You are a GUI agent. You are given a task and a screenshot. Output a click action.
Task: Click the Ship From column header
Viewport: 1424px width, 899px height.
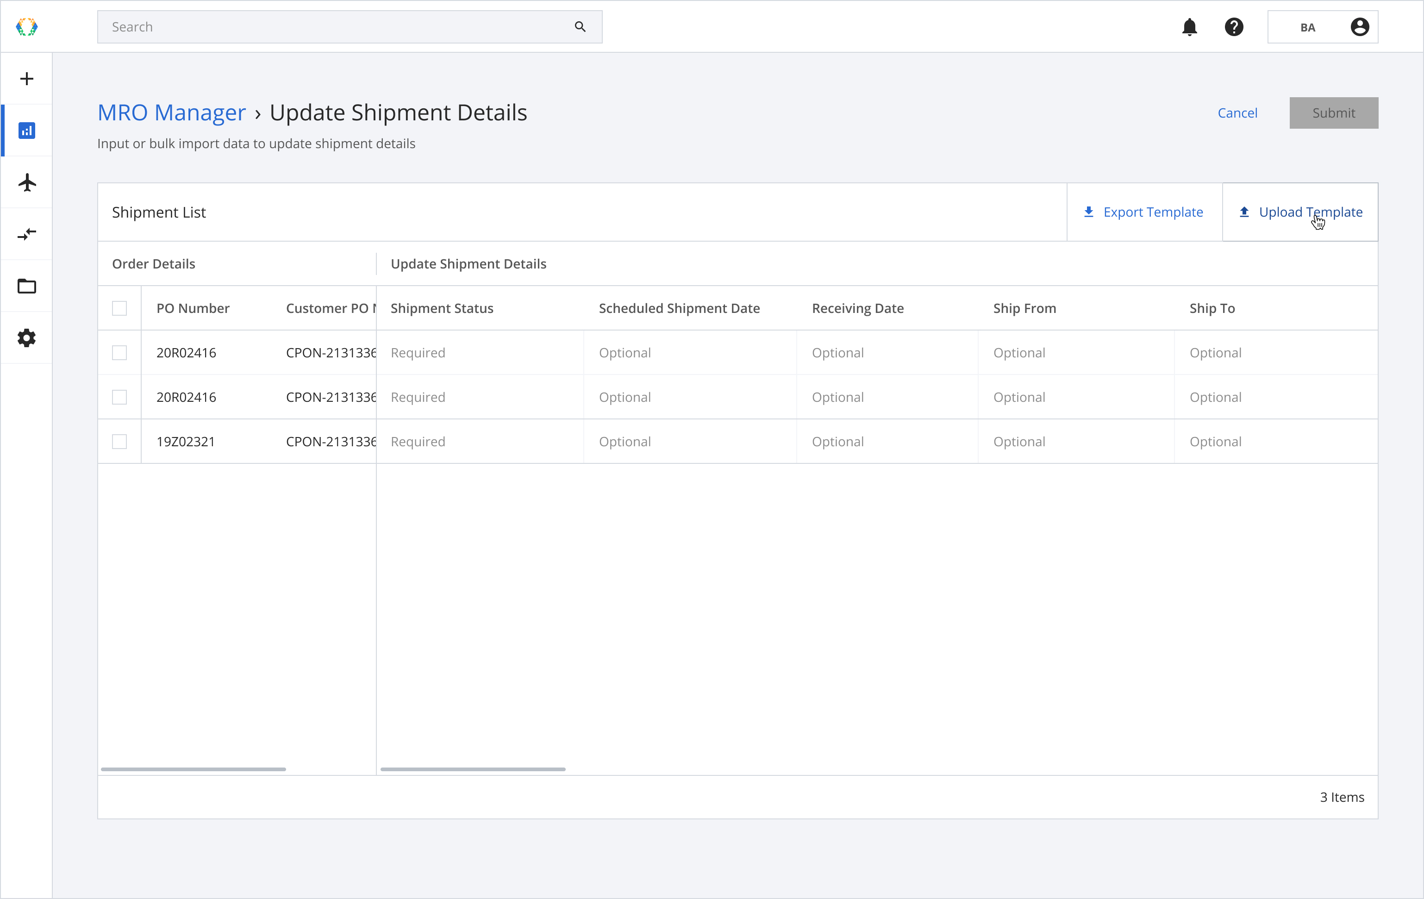(x=1024, y=308)
